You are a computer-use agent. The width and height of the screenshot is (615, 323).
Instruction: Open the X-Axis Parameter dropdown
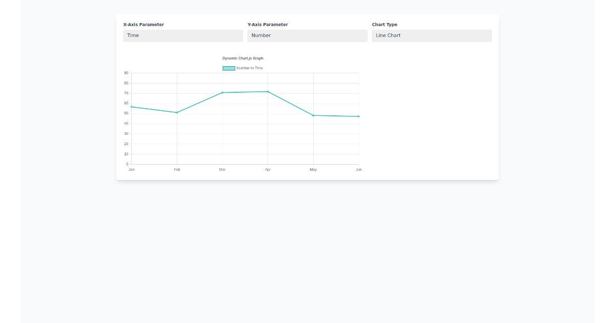[183, 35]
